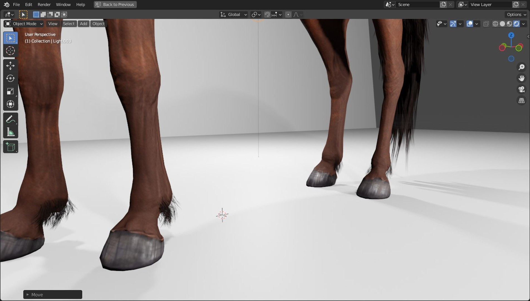
Task: Switch to solid viewport shading
Action: 502,24
